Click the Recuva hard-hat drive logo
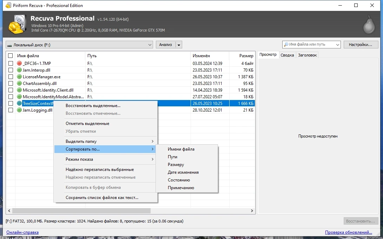Screen dimensions: 383x239 (17, 24)
